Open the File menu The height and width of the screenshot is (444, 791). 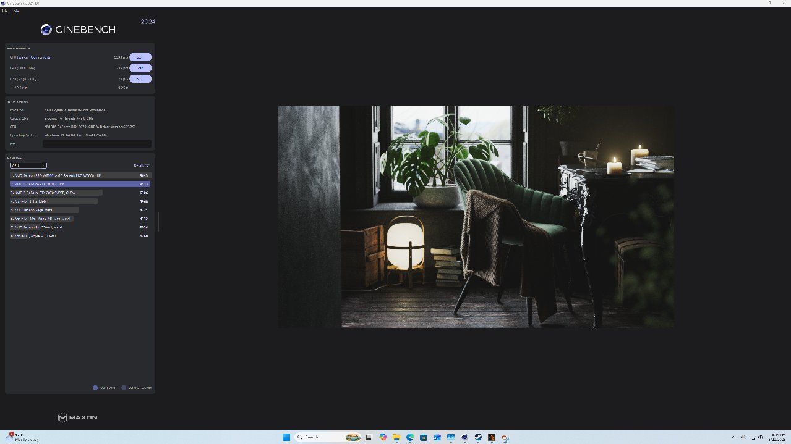(x=5, y=10)
